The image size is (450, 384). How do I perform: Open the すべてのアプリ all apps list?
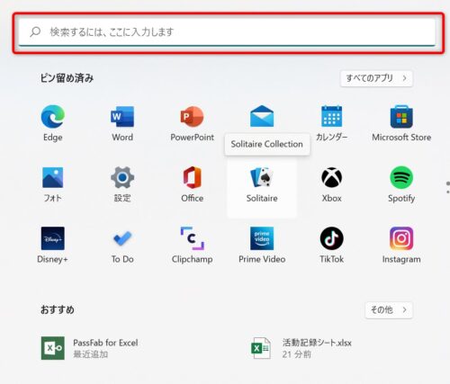click(376, 78)
